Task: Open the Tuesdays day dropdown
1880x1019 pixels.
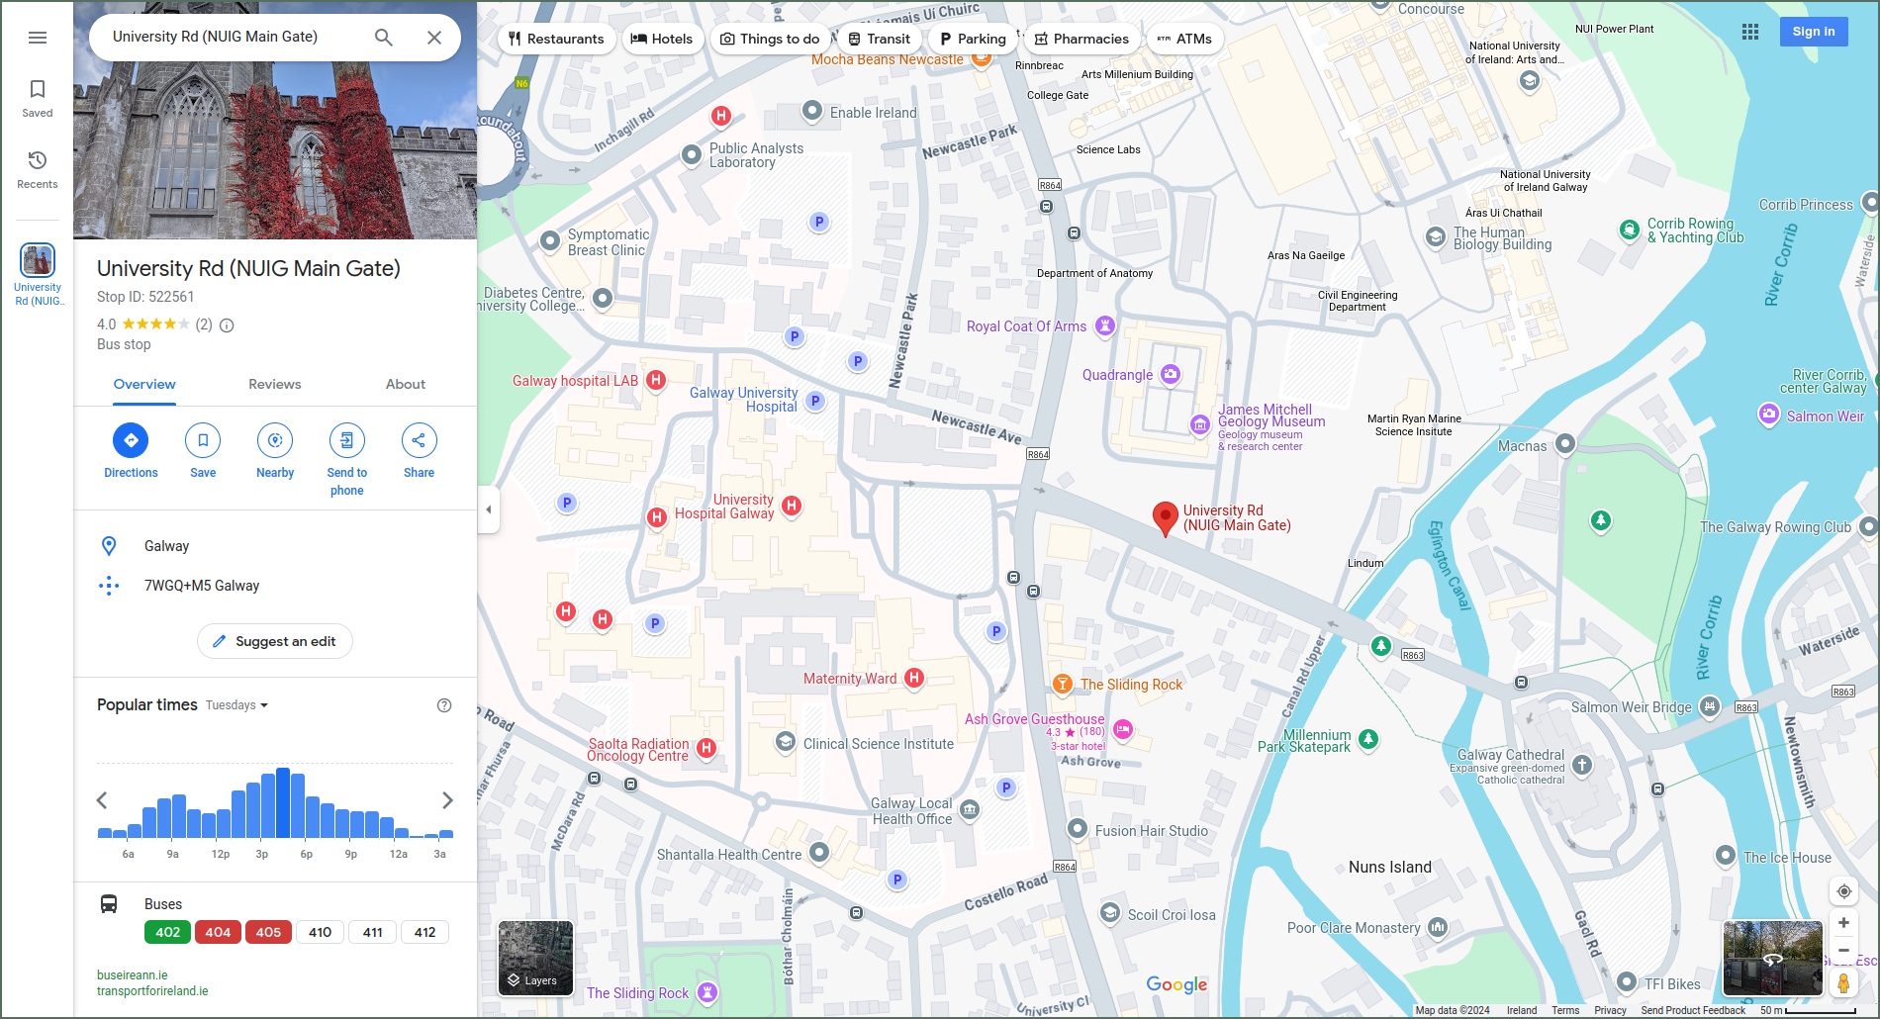Action: [x=237, y=705]
